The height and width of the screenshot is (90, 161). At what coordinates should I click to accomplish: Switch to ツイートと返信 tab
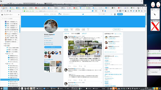pyautogui.click(x=75, y=33)
